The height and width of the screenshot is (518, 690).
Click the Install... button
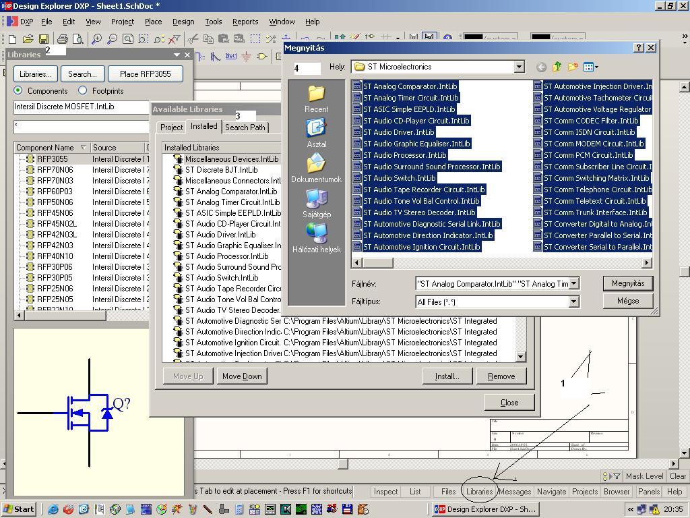pos(447,376)
